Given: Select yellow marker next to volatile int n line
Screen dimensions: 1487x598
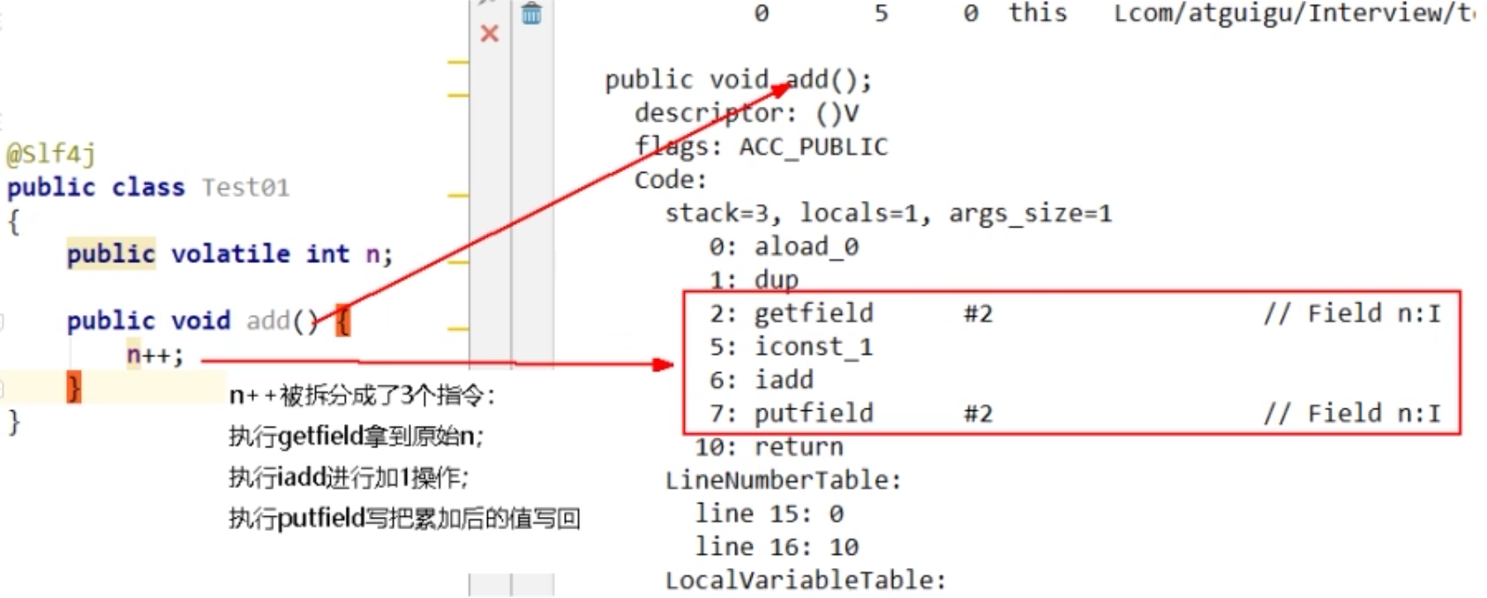Looking at the screenshot, I should click(x=458, y=261).
